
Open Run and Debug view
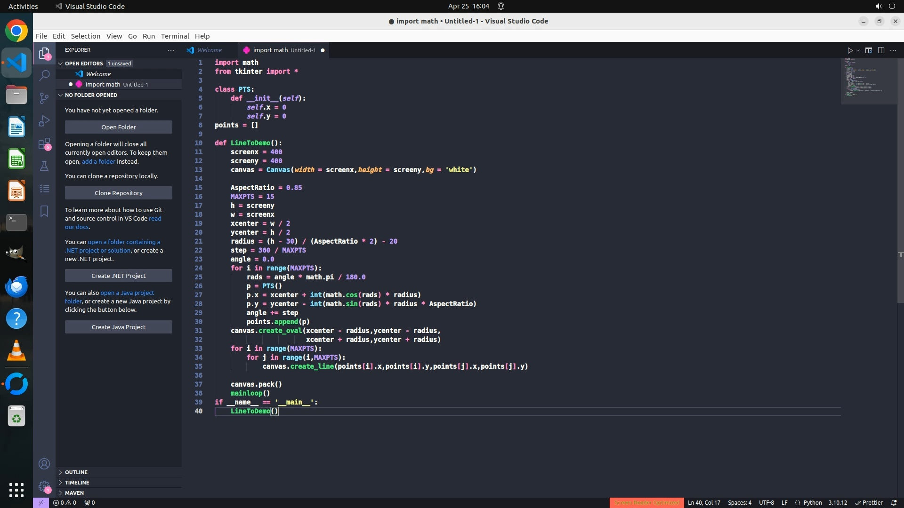pos(44,121)
